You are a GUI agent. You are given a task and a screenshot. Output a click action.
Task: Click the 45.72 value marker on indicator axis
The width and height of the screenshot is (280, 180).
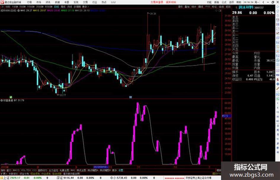point(226,116)
